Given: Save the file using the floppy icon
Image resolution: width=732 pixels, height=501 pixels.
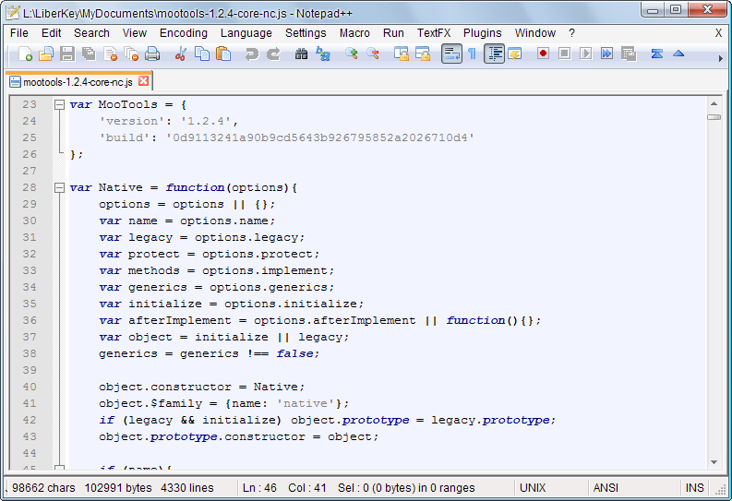Looking at the screenshot, I should (x=67, y=54).
